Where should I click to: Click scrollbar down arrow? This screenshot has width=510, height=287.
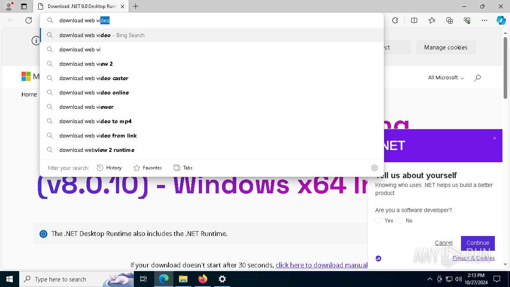pos(505,264)
